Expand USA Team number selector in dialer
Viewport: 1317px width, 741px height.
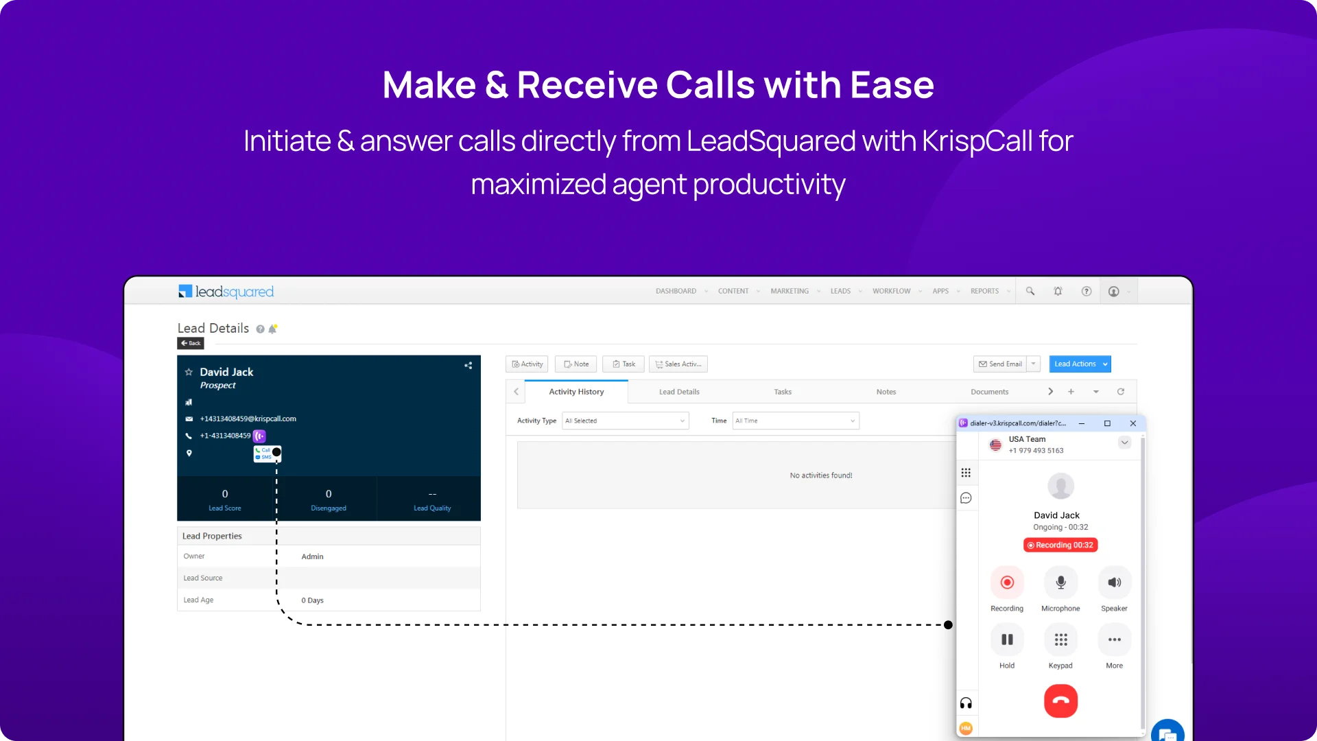1124,443
